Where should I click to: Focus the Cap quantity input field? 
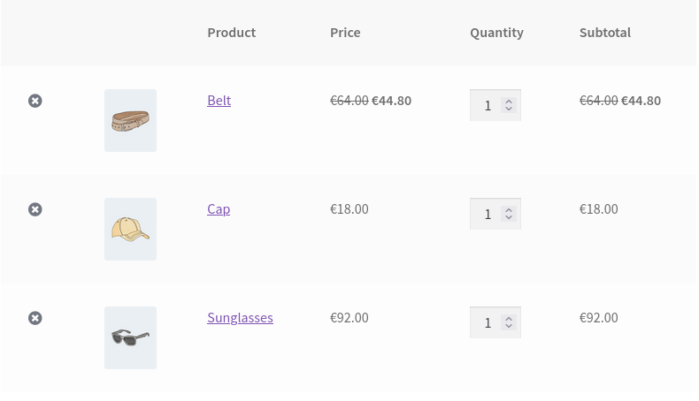point(486,214)
